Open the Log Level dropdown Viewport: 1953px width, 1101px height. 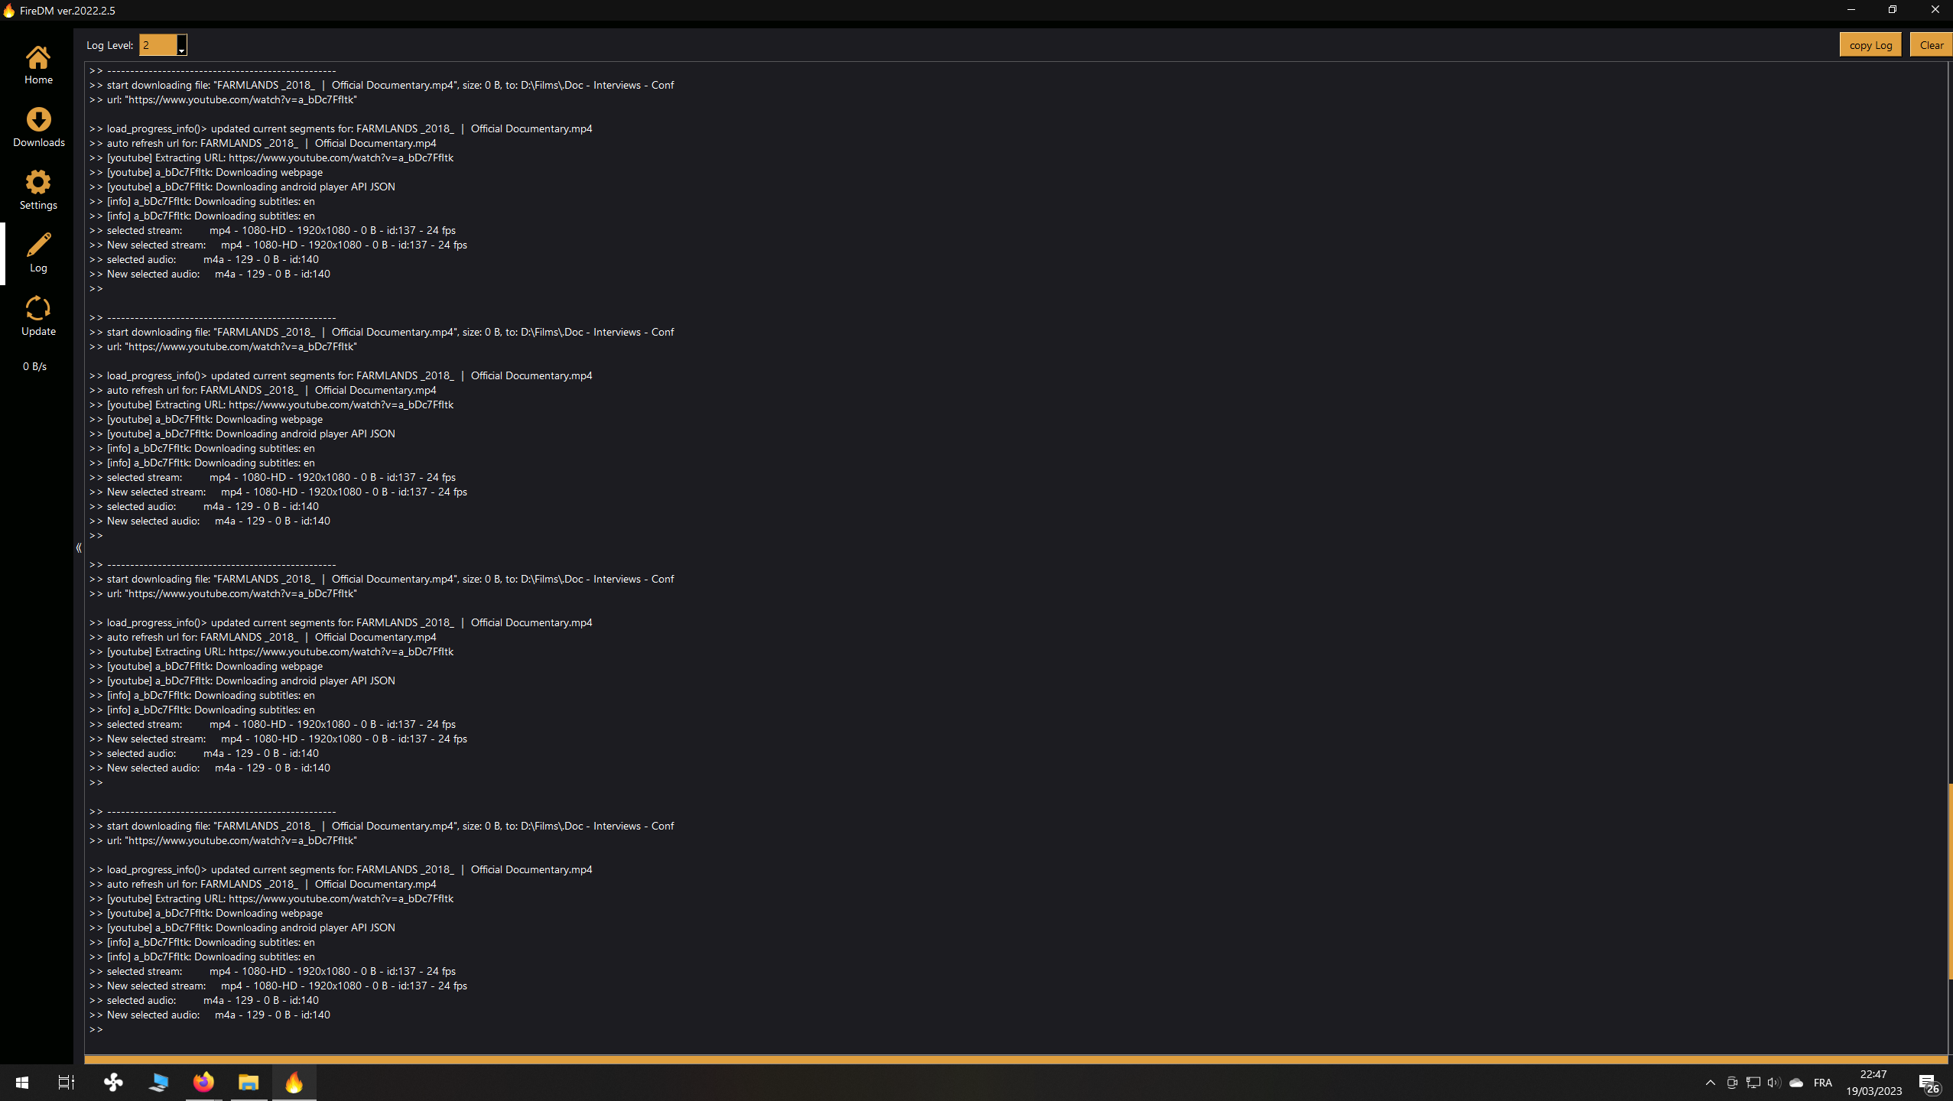pyautogui.click(x=181, y=46)
